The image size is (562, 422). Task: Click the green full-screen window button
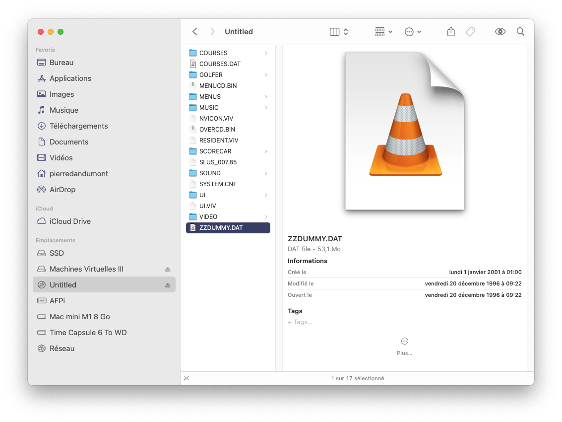point(61,32)
